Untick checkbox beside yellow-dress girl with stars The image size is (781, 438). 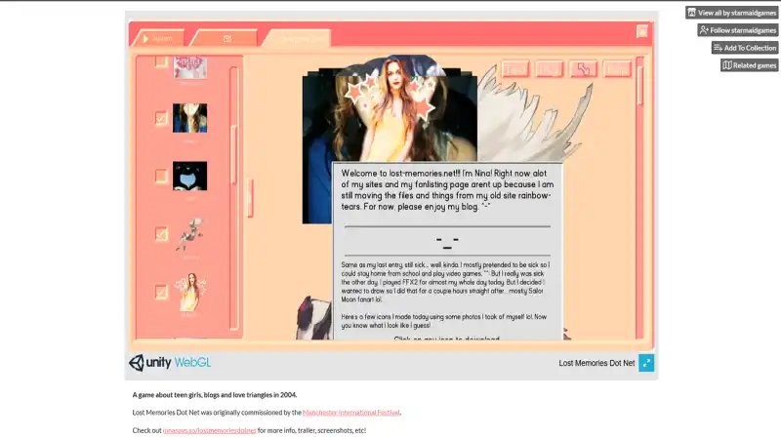[x=160, y=292]
